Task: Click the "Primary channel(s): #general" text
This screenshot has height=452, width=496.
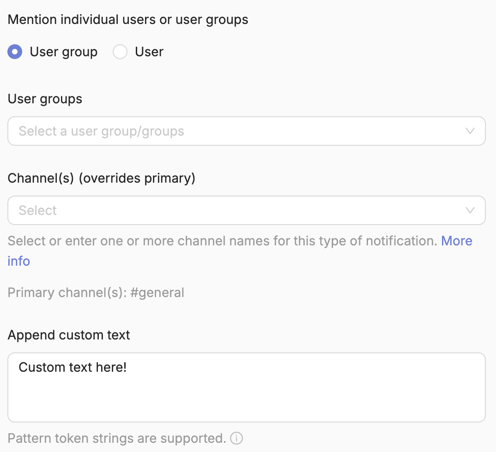Action: (96, 292)
